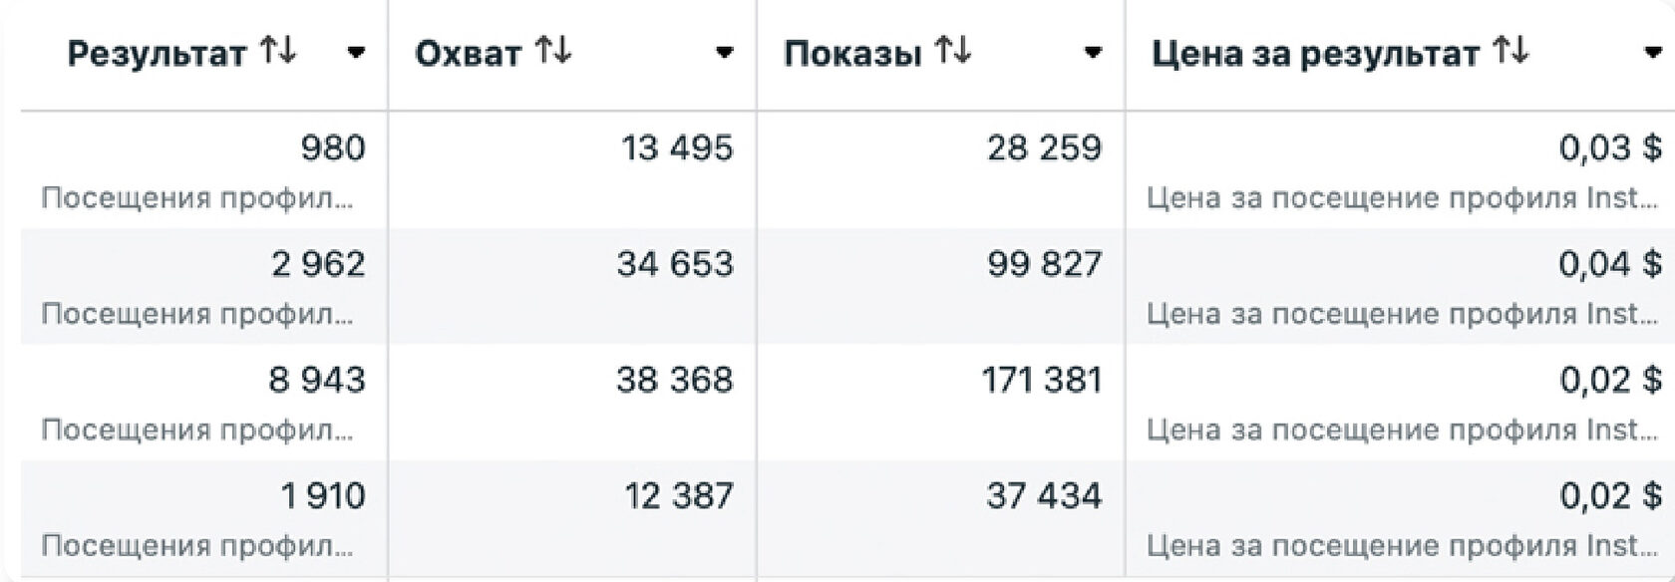The image size is (1675, 582).
Task: Select the impressions cell showing 37 434
Action: pos(941,517)
